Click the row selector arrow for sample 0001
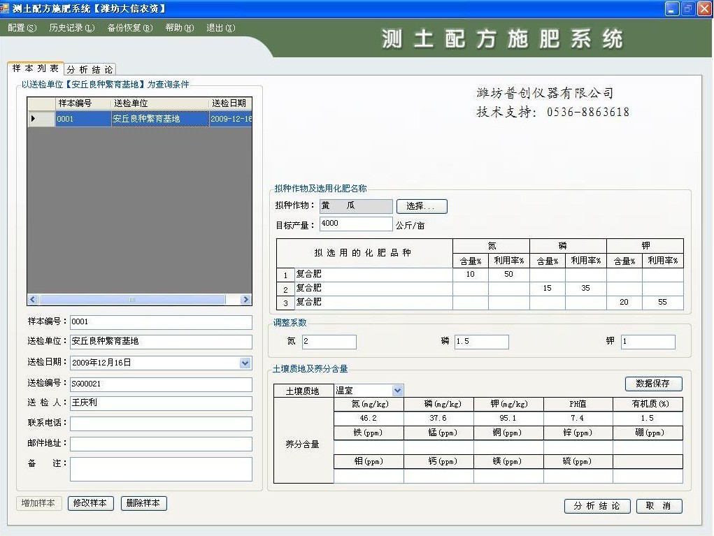Image resolution: width=714 pixels, height=536 pixels. click(34, 119)
